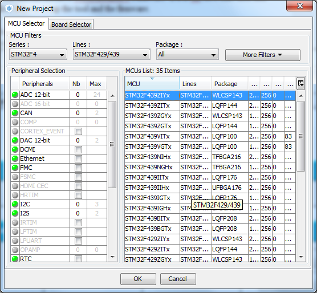Select the STM32F439IITx MCU row

(210, 177)
